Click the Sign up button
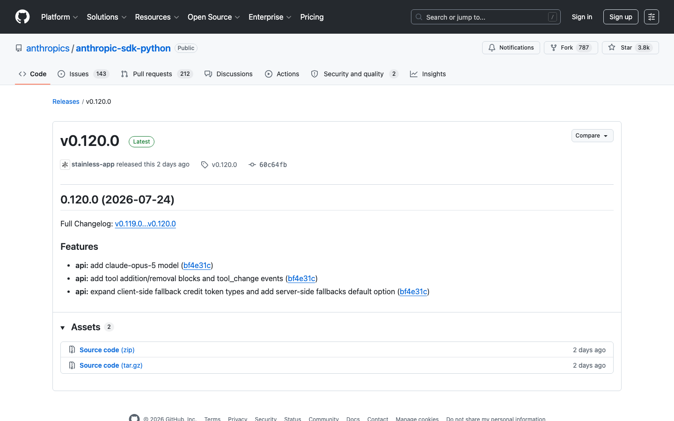The image size is (674, 421). pyautogui.click(x=621, y=17)
